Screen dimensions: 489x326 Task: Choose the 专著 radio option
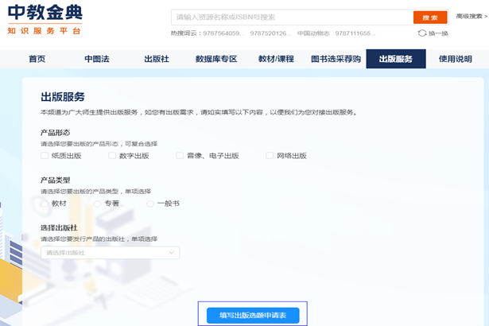coord(98,204)
